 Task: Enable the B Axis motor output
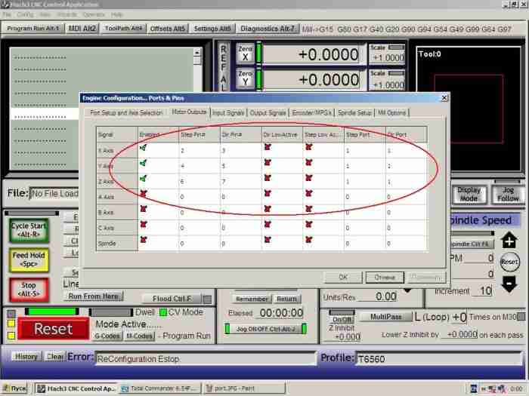(x=144, y=209)
